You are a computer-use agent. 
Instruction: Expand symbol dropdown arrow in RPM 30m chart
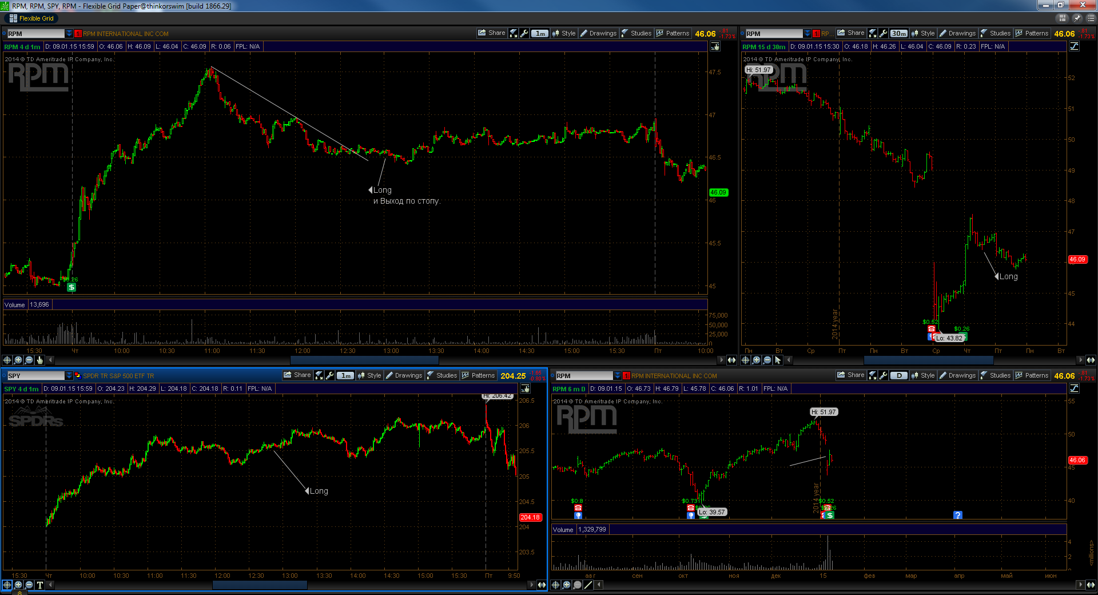[x=807, y=34]
